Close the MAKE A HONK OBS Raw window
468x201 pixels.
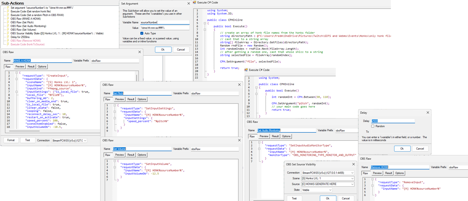point(140,52)
